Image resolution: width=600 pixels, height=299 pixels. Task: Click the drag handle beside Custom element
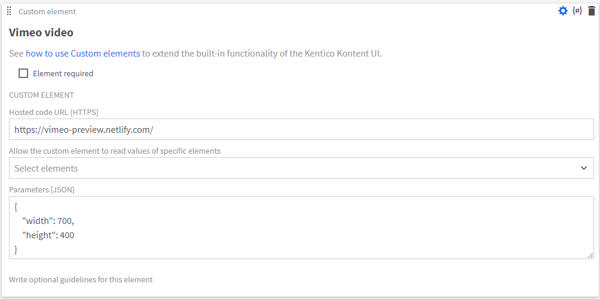click(x=9, y=11)
